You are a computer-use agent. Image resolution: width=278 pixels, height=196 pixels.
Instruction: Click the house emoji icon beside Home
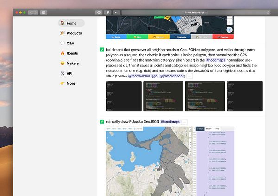pos(63,23)
